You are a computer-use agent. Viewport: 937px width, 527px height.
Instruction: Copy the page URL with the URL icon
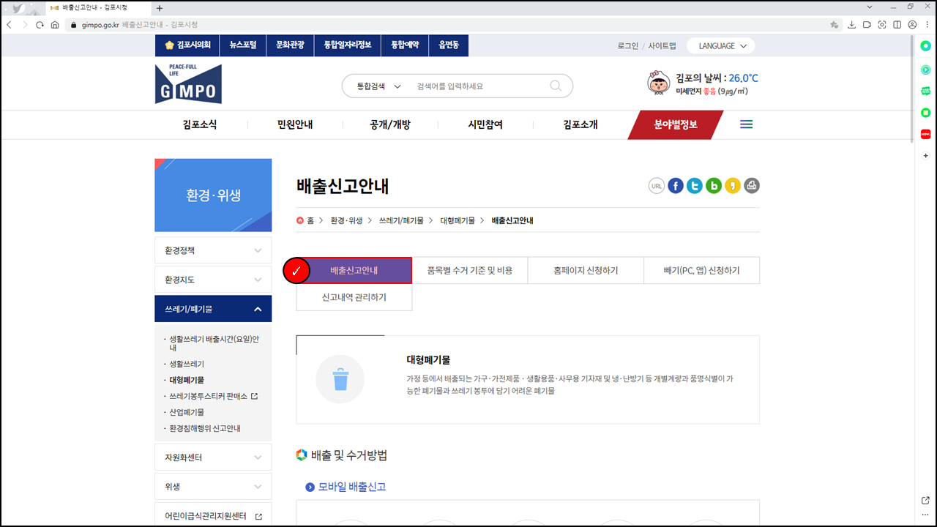point(657,186)
